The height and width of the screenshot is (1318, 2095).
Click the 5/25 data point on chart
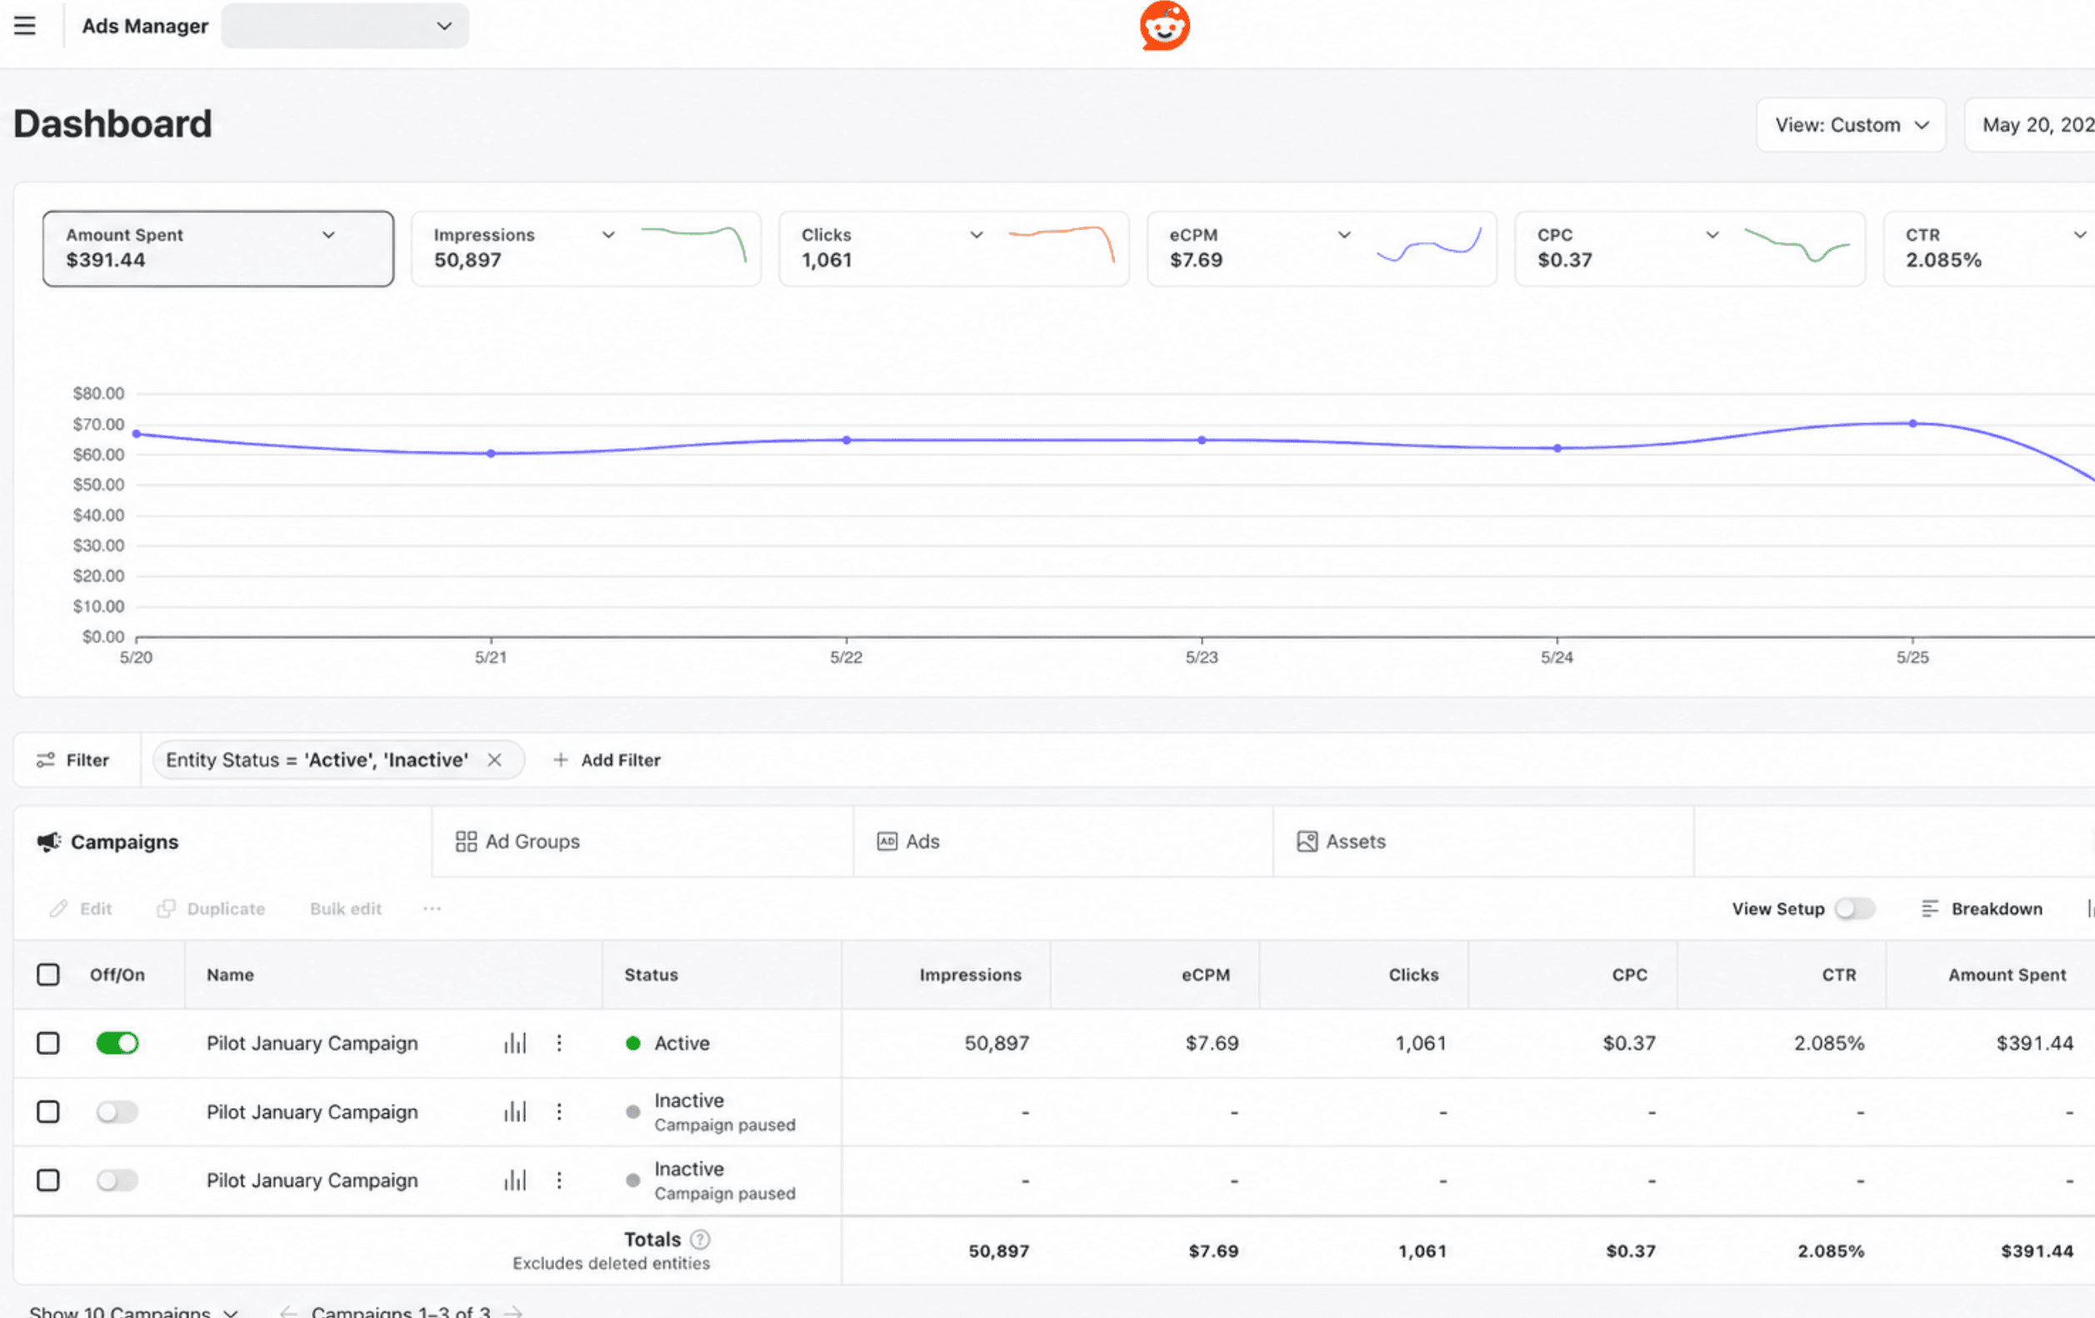[1912, 424]
